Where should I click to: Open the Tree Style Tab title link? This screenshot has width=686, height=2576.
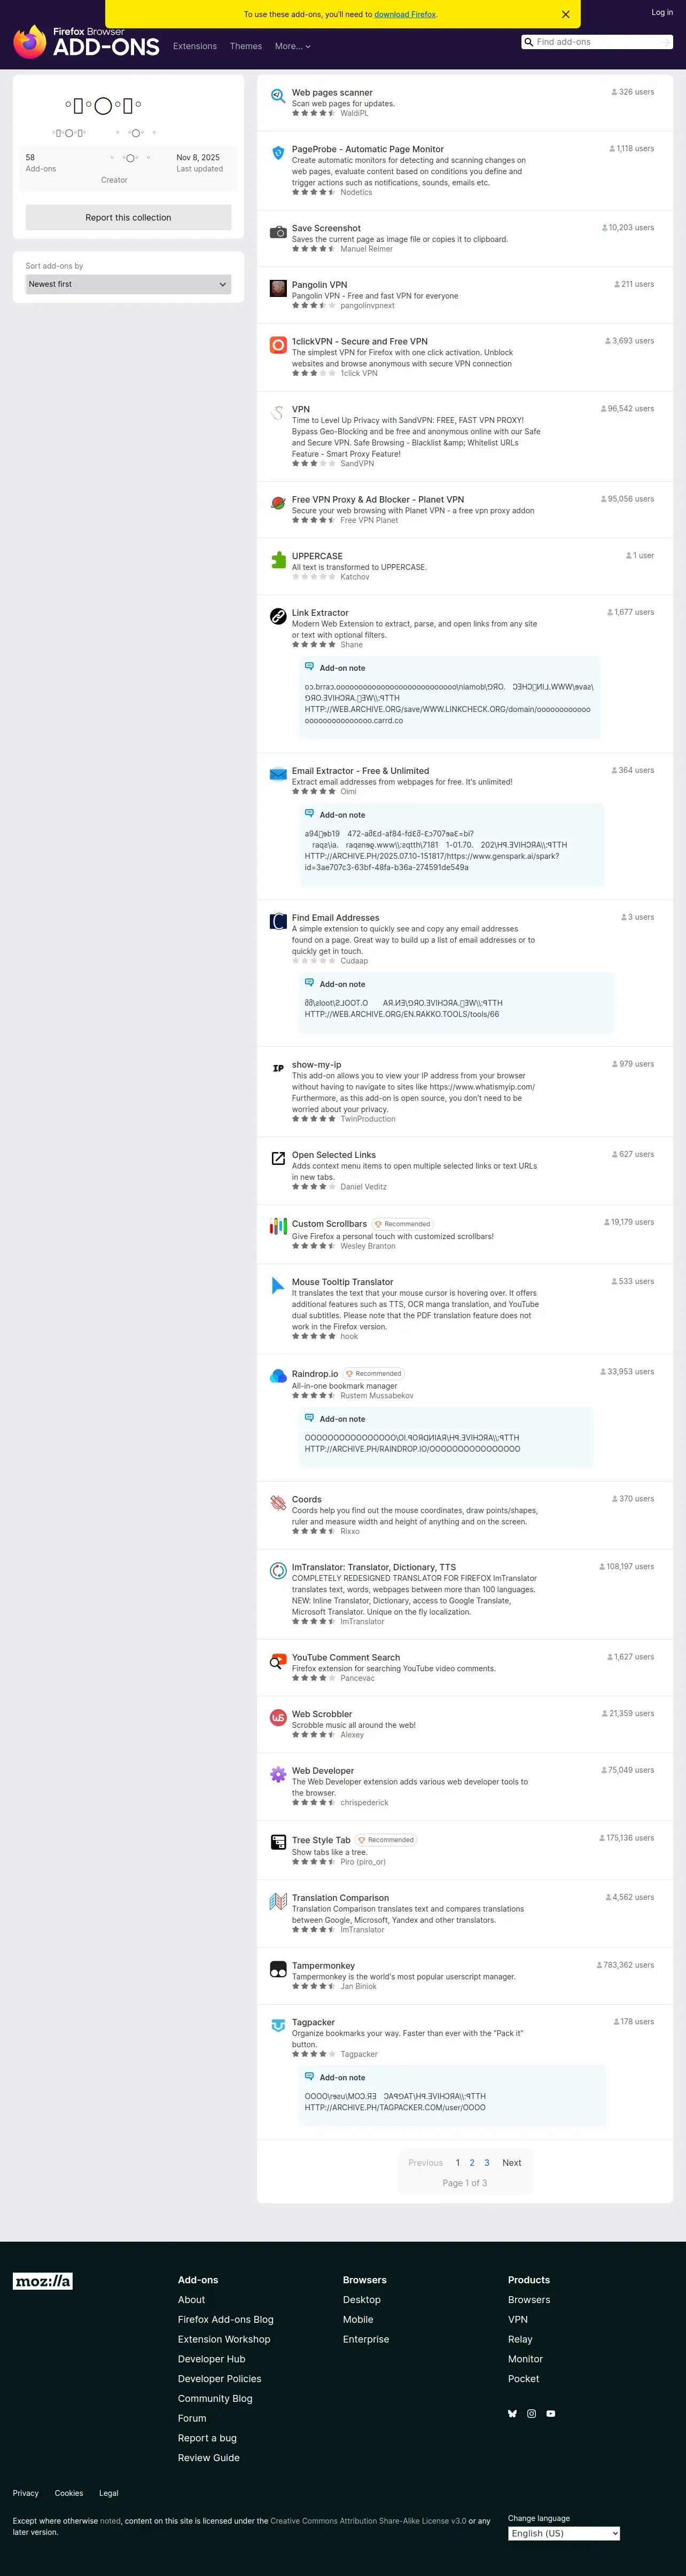[x=321, y=1840]
